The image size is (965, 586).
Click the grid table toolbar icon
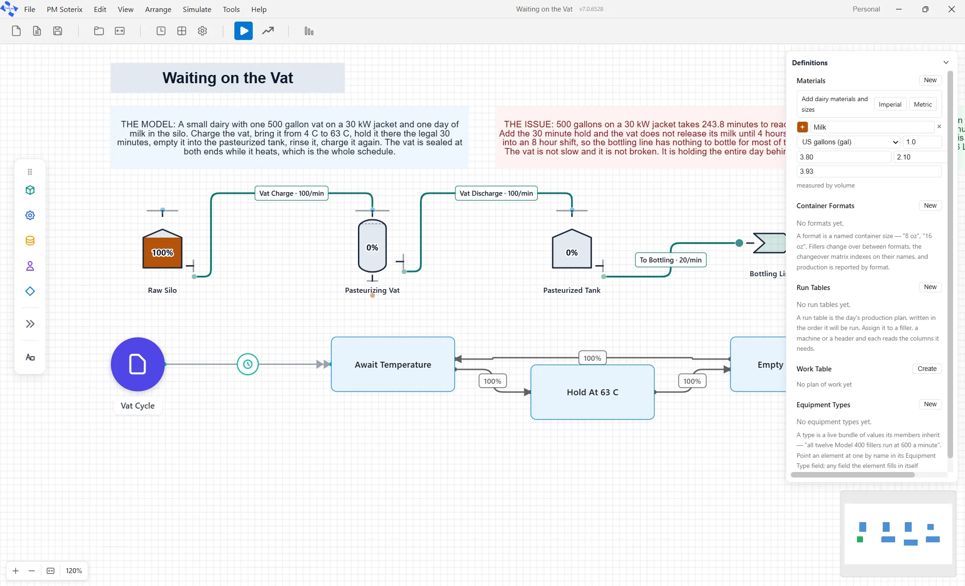coord(182,31)
